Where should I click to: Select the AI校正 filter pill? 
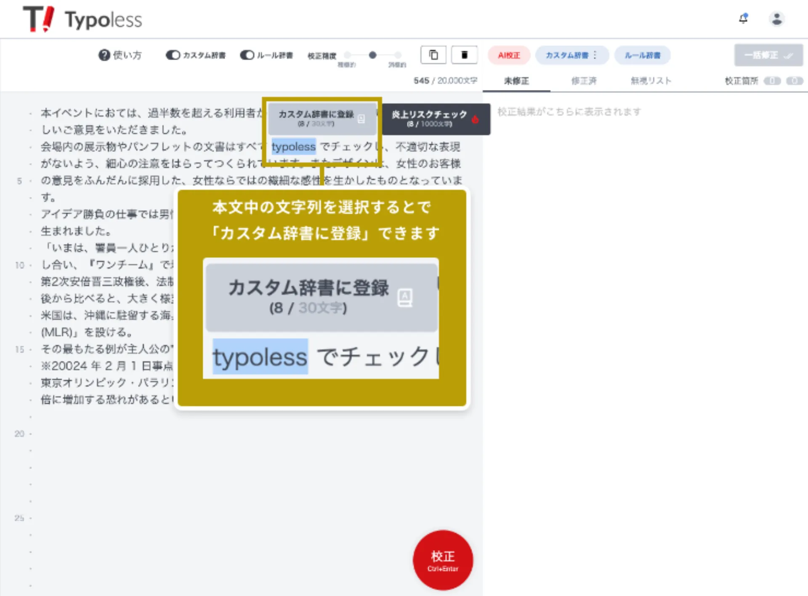coord(509,55)
